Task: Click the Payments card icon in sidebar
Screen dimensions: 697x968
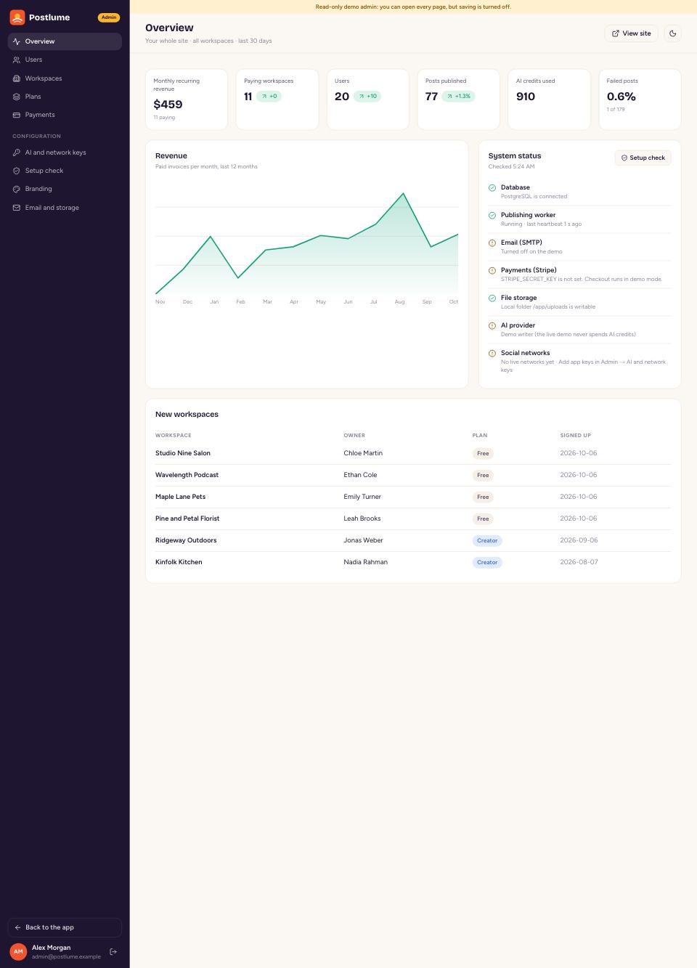Action: point(17,115)
